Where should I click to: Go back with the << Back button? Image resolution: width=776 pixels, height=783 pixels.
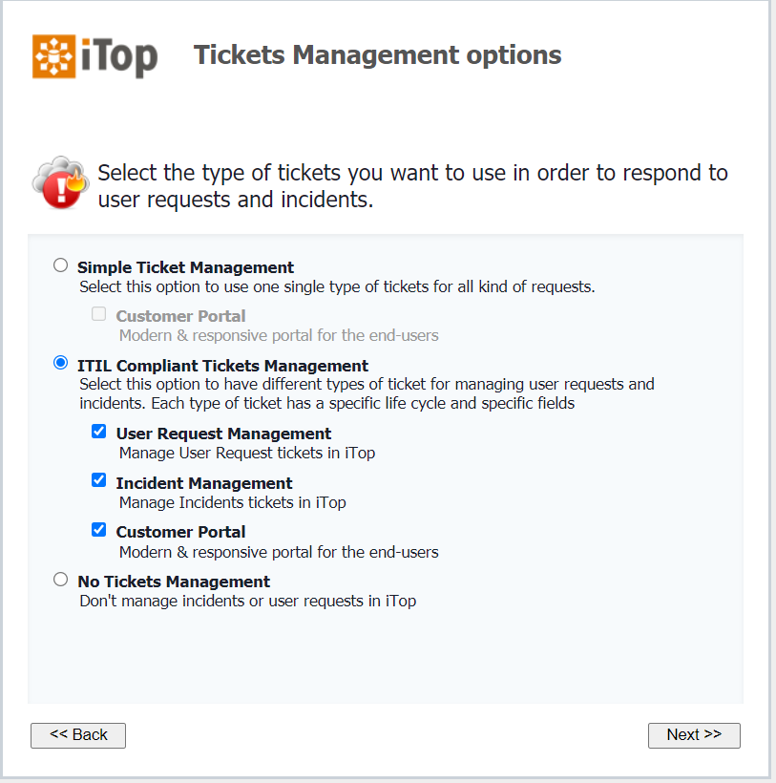tap(78, 735)
